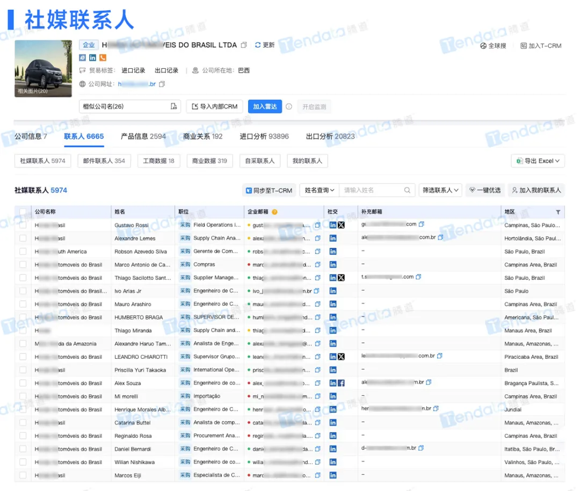Click the 加入雷达 button
580x491 pixels.
coord(264,106)
